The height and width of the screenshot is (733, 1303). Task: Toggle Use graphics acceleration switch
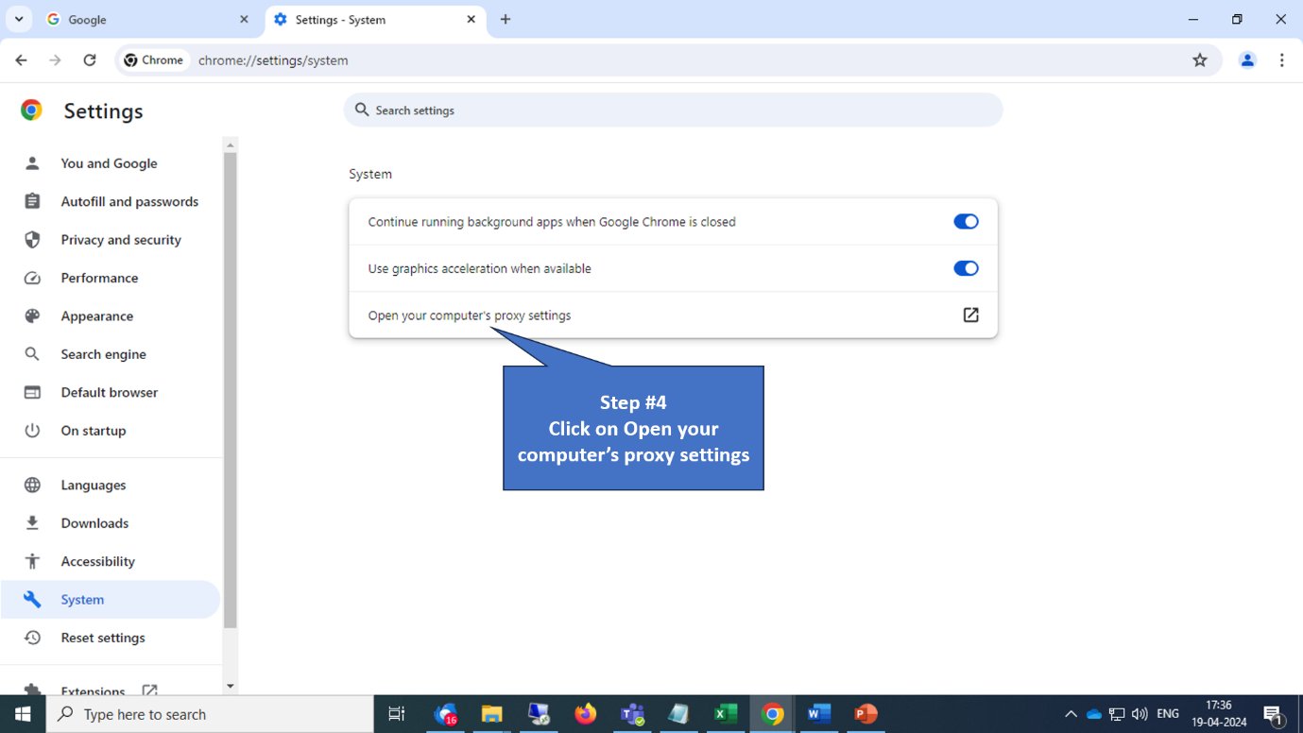point(966,268)
